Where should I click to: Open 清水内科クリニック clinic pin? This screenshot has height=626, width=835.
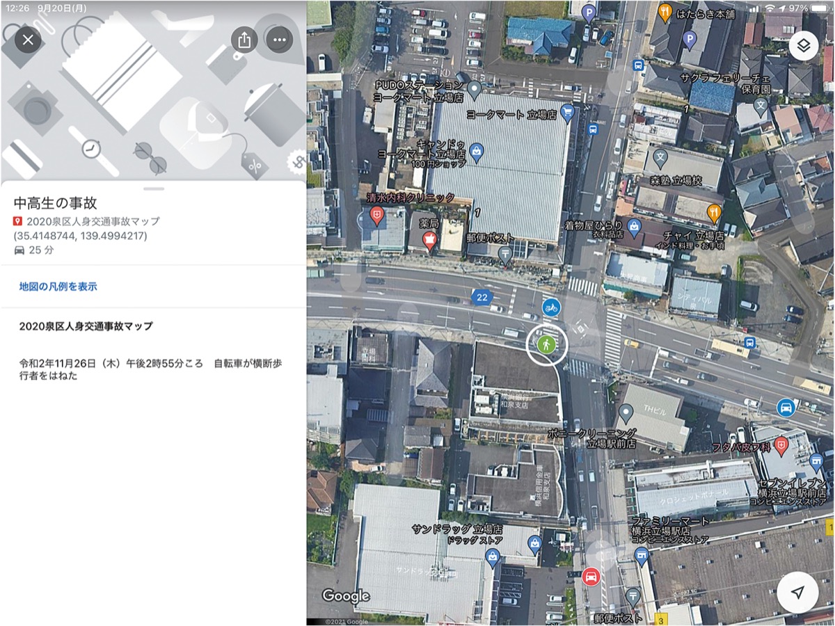(376, 214)
